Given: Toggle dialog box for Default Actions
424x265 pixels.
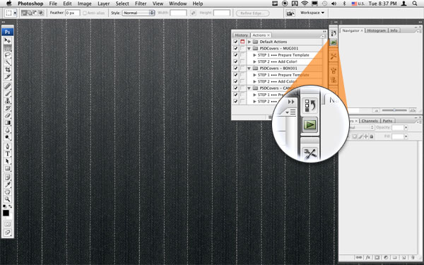Looking at the screenshot, I should pyautogui.click(x=242, y=42).
